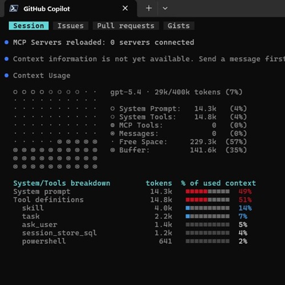Select the Session tab
This screenshot has height=285, width=285.
(x=28, y=26)
